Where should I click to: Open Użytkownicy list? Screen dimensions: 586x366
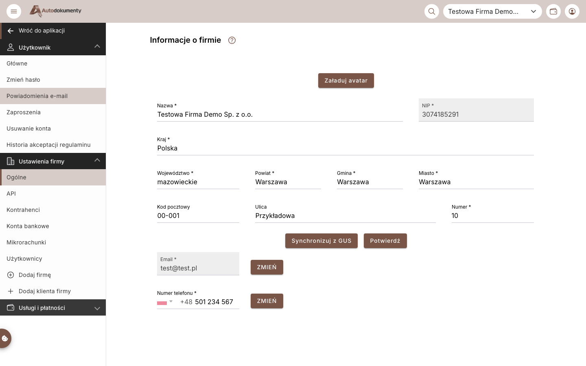pos(53,259)
